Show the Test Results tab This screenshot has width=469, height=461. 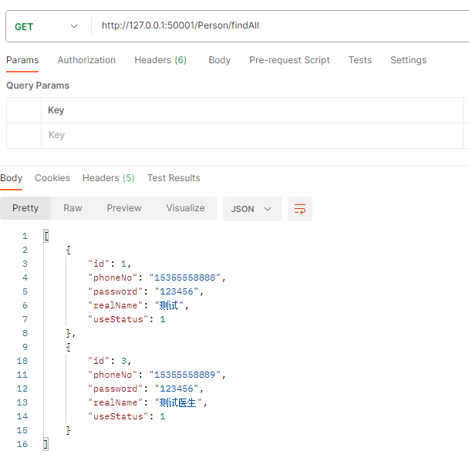coord(174,178)
